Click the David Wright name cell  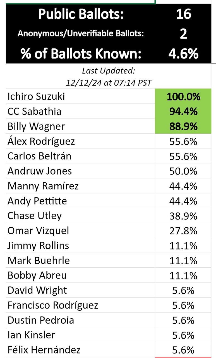click(x=80, y=290)
